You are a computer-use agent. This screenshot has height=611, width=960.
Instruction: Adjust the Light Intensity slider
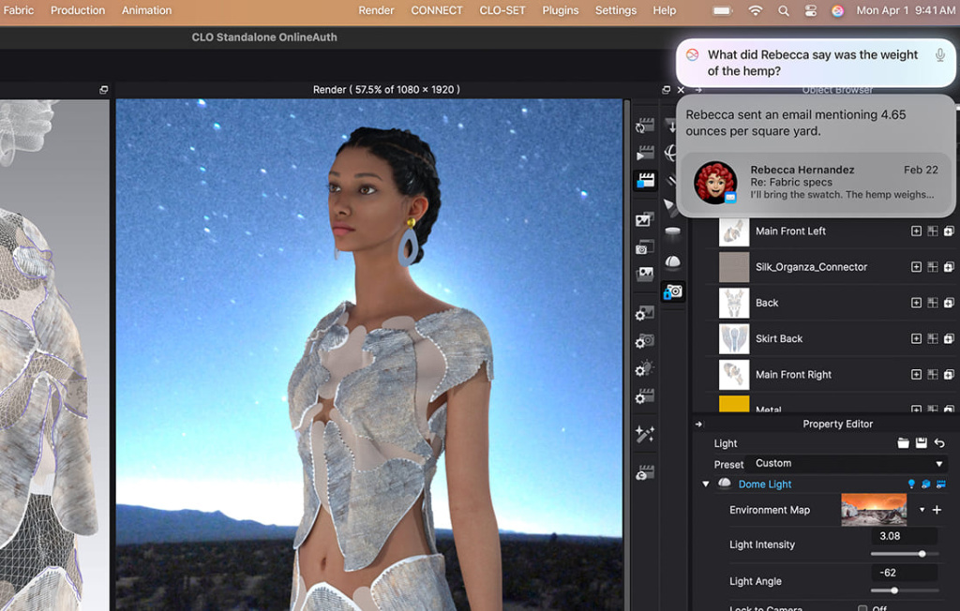pos(905,554)
